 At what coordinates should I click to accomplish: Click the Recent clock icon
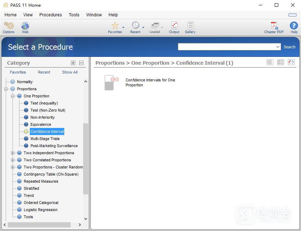point(135,26)
